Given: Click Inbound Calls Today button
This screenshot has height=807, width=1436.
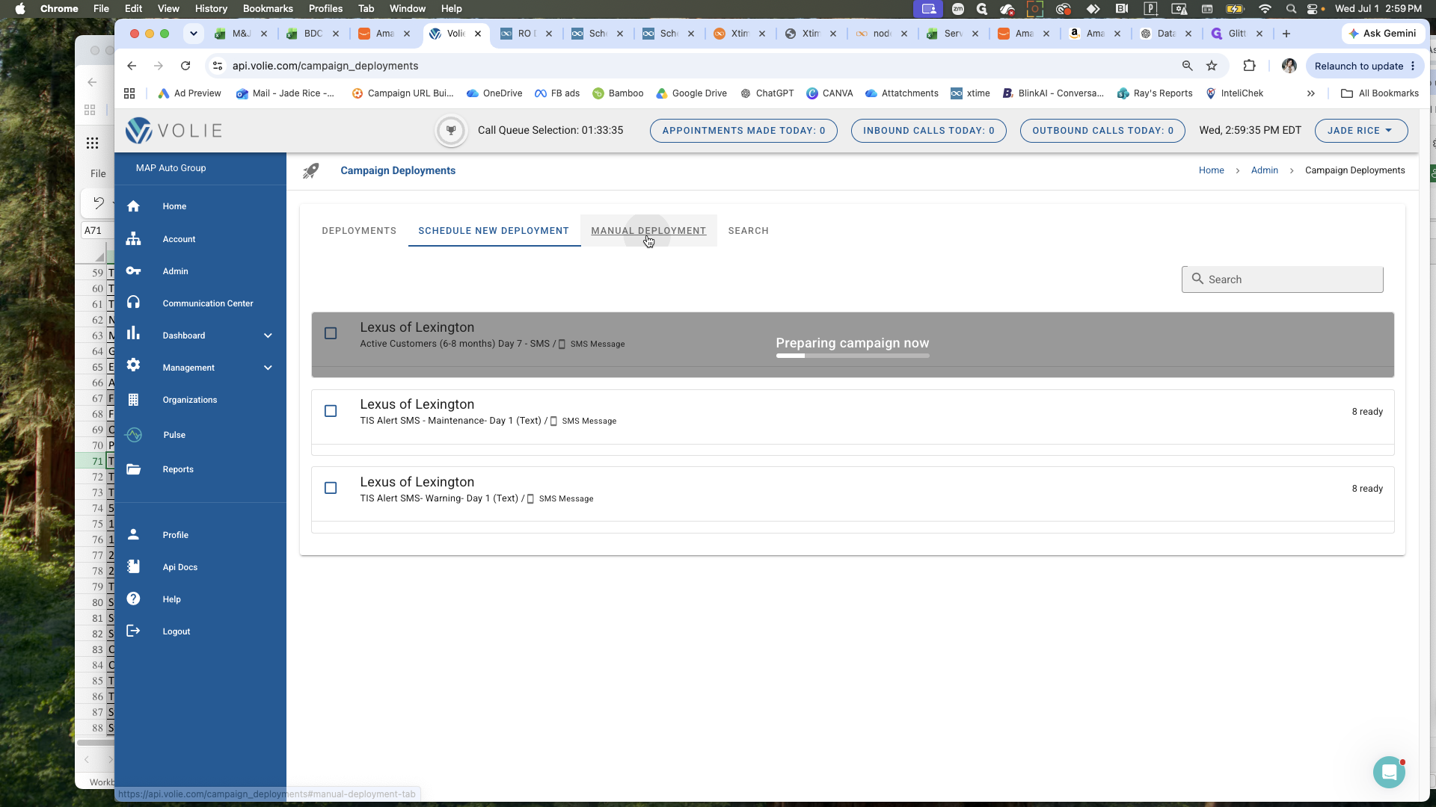Looking at the screenshot, I should pyautogui.click(x=929, y=131).
